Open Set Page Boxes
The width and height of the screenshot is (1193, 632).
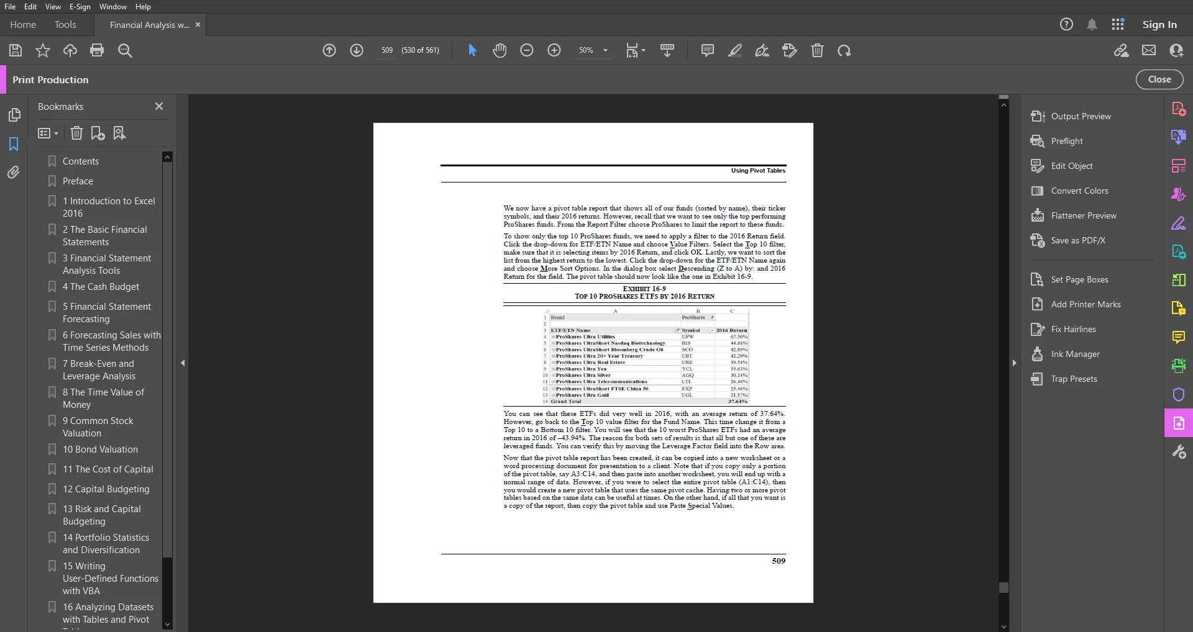[x=1069, y=279]
